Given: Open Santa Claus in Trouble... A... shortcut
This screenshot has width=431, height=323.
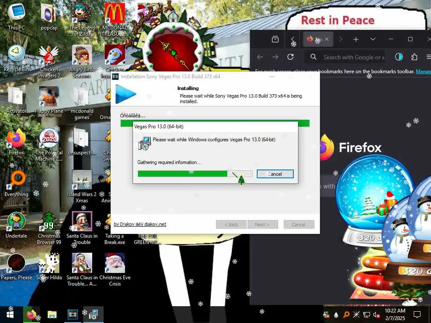Looking at the screenshot, I should click(x=82, y=270).
